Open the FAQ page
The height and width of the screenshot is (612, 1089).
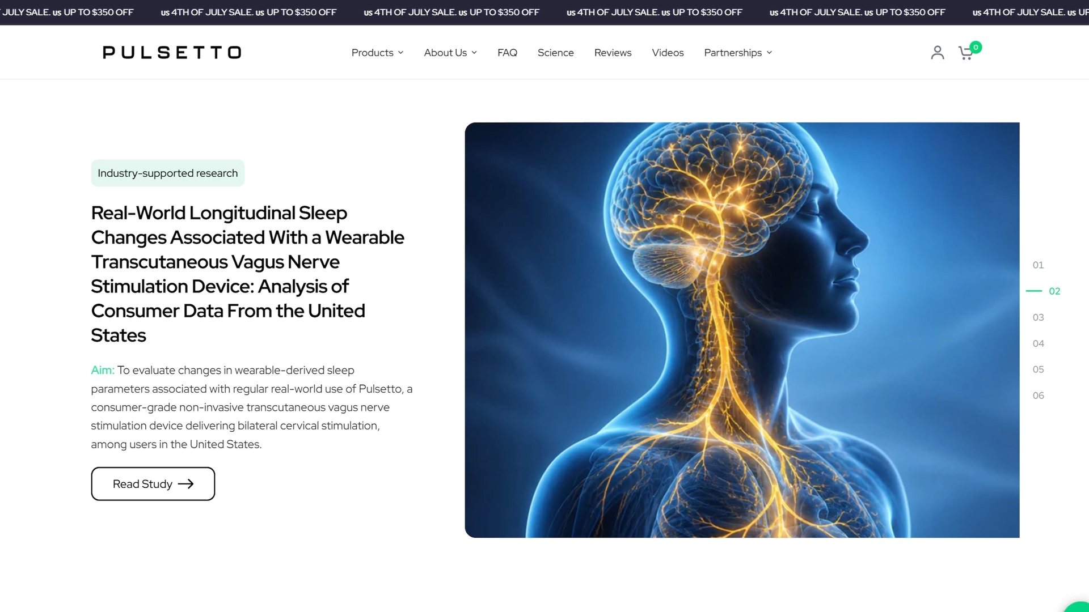[507, 53]
